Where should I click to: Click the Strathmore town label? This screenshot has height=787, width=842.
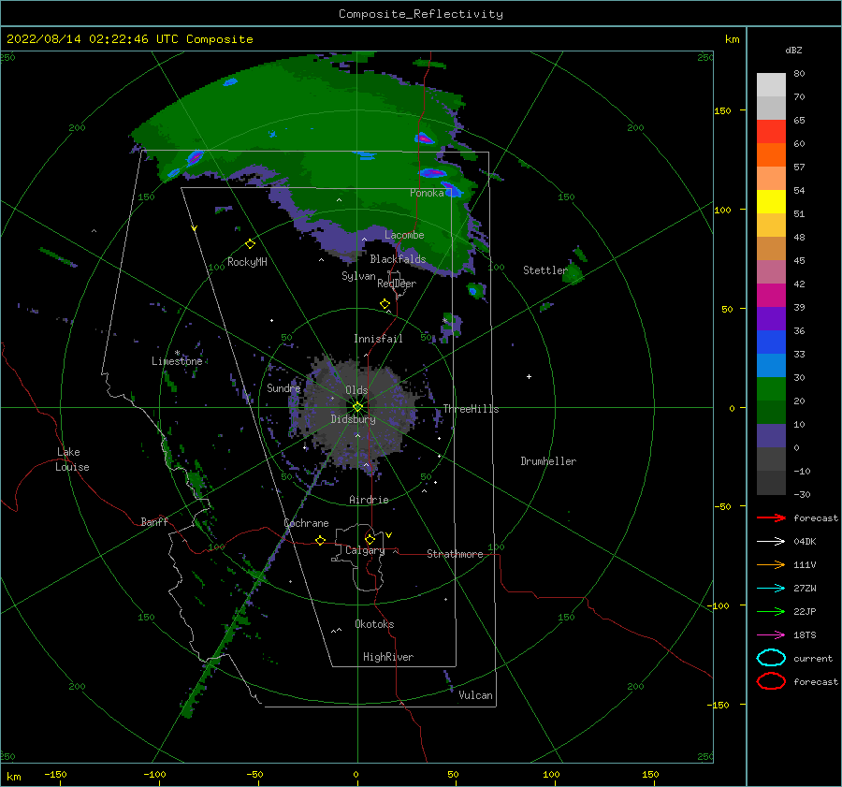coord(455,554)
